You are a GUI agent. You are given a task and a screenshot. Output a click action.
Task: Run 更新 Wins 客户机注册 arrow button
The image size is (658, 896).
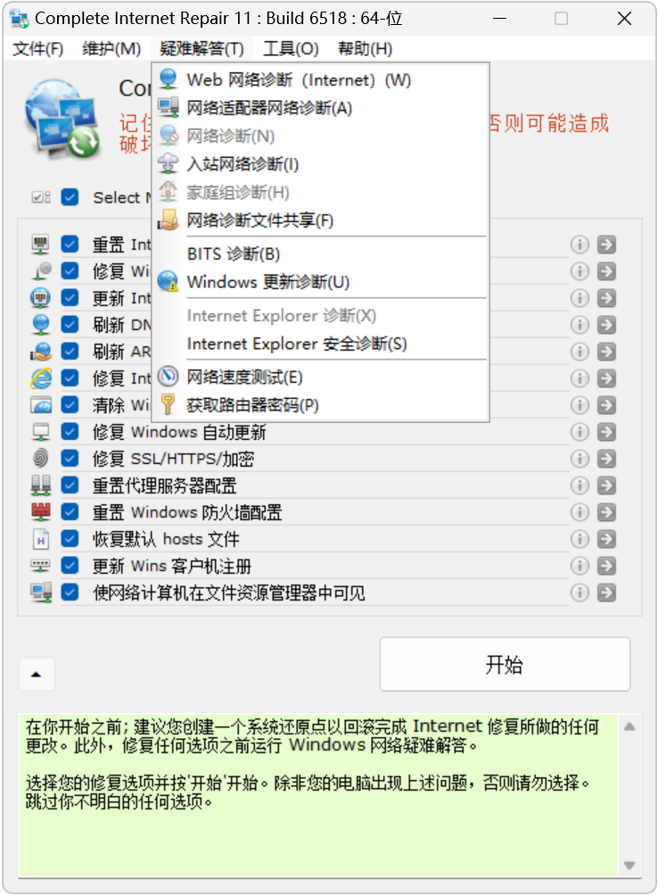606,567
